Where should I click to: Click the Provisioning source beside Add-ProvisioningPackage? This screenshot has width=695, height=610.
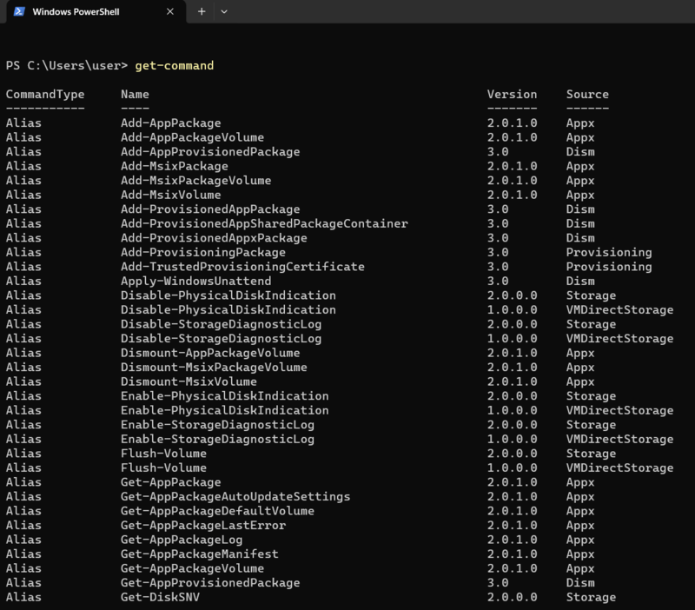point(608,252)
